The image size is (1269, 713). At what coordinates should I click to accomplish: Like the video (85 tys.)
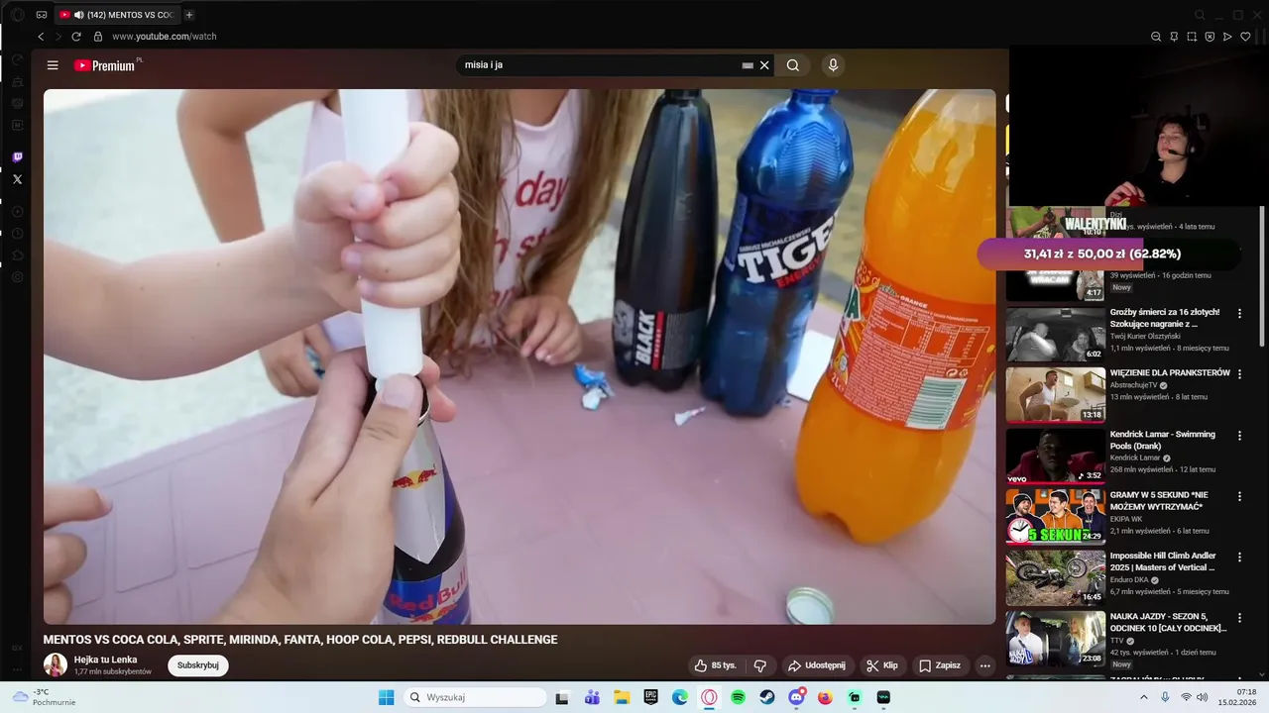point(715,665)
